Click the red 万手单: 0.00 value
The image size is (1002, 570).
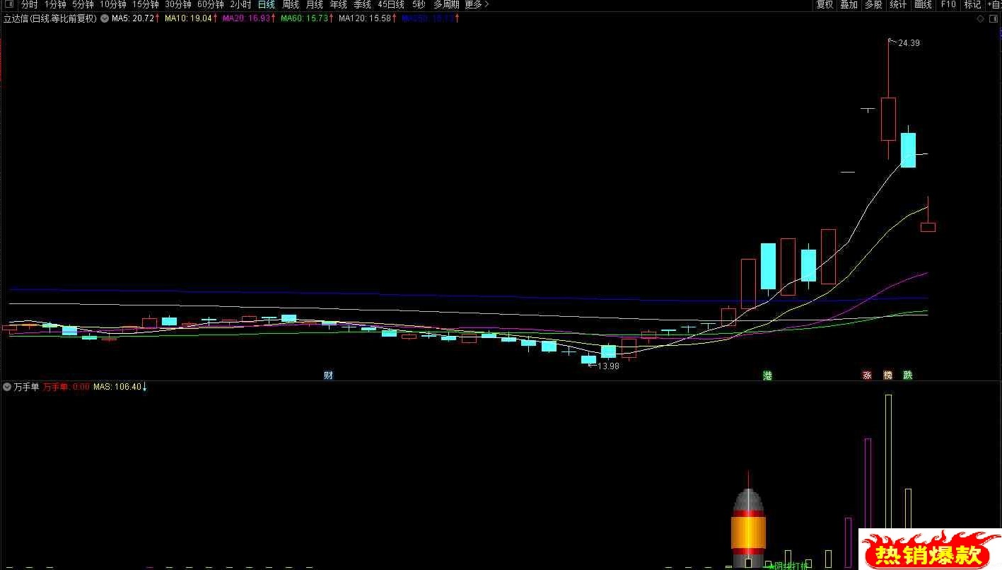coord(66,387)
